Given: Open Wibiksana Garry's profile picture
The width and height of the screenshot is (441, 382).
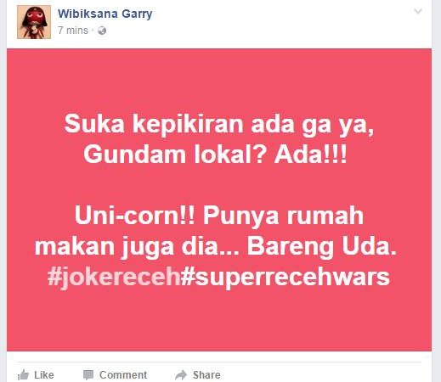Looking at the screenshot, I should [x=34, y=22].
